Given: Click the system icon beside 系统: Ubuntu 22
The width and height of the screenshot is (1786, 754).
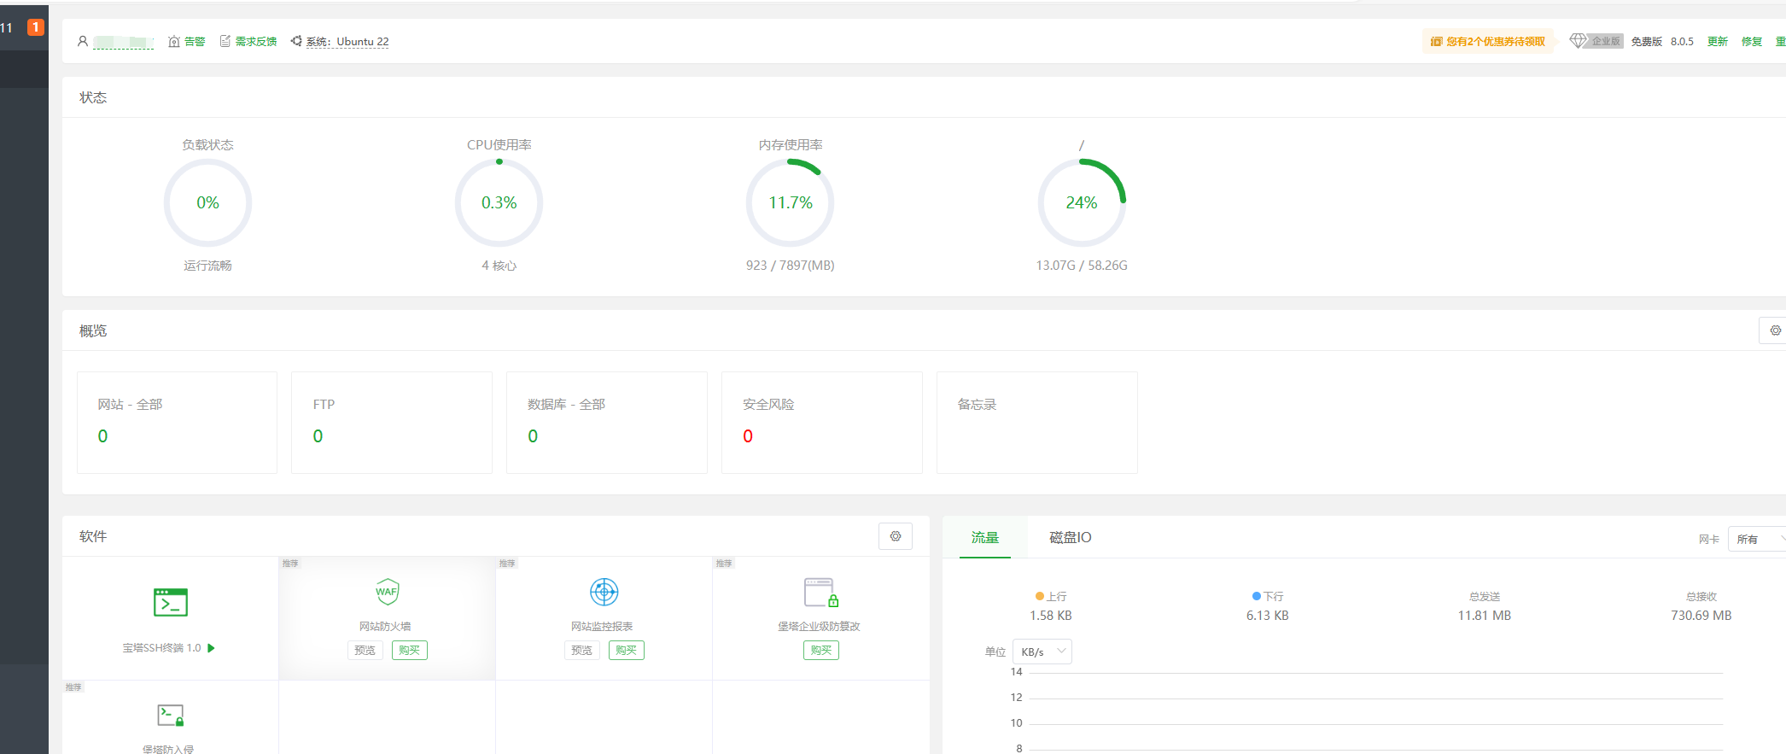Looking at the screenshot, I should coord(296,41).
